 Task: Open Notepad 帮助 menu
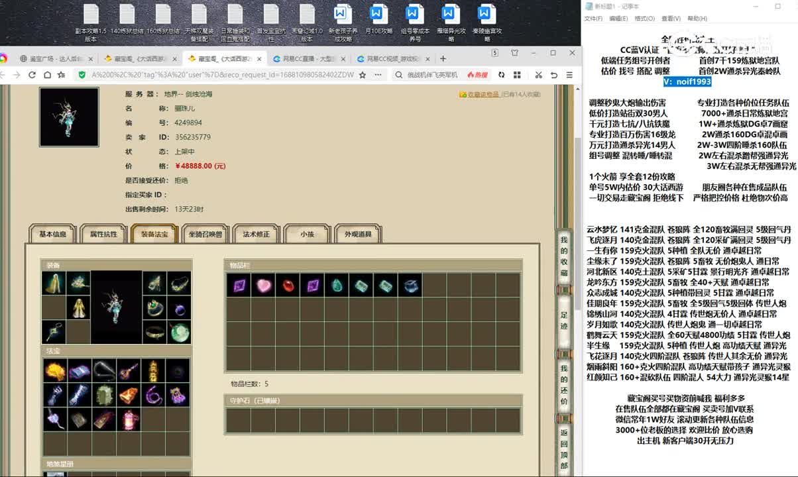[697, 19]
